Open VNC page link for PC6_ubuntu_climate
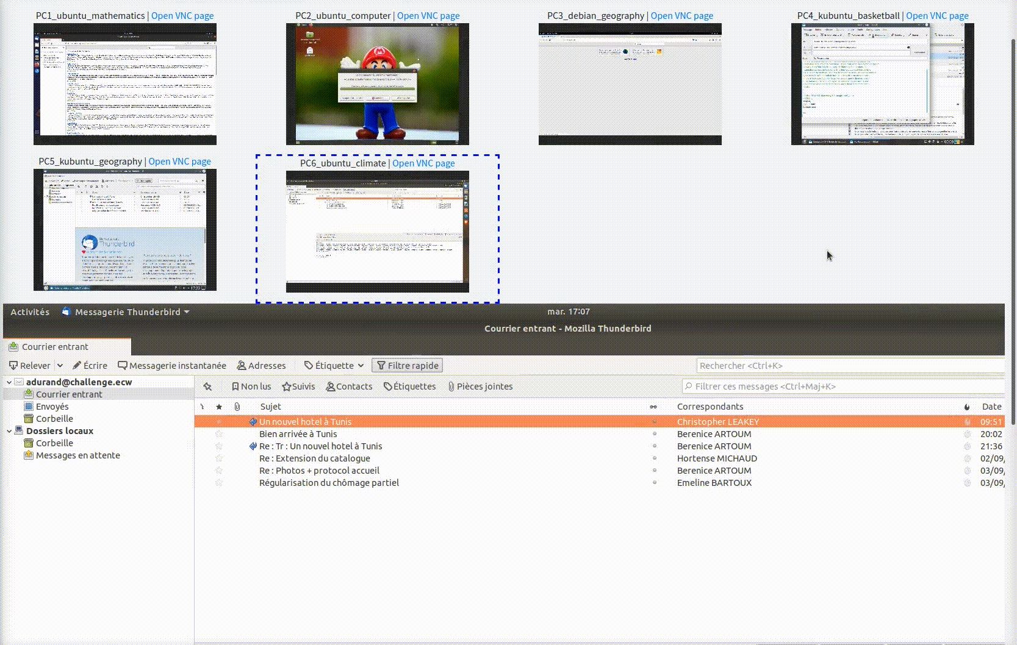 tap(423, 163)
